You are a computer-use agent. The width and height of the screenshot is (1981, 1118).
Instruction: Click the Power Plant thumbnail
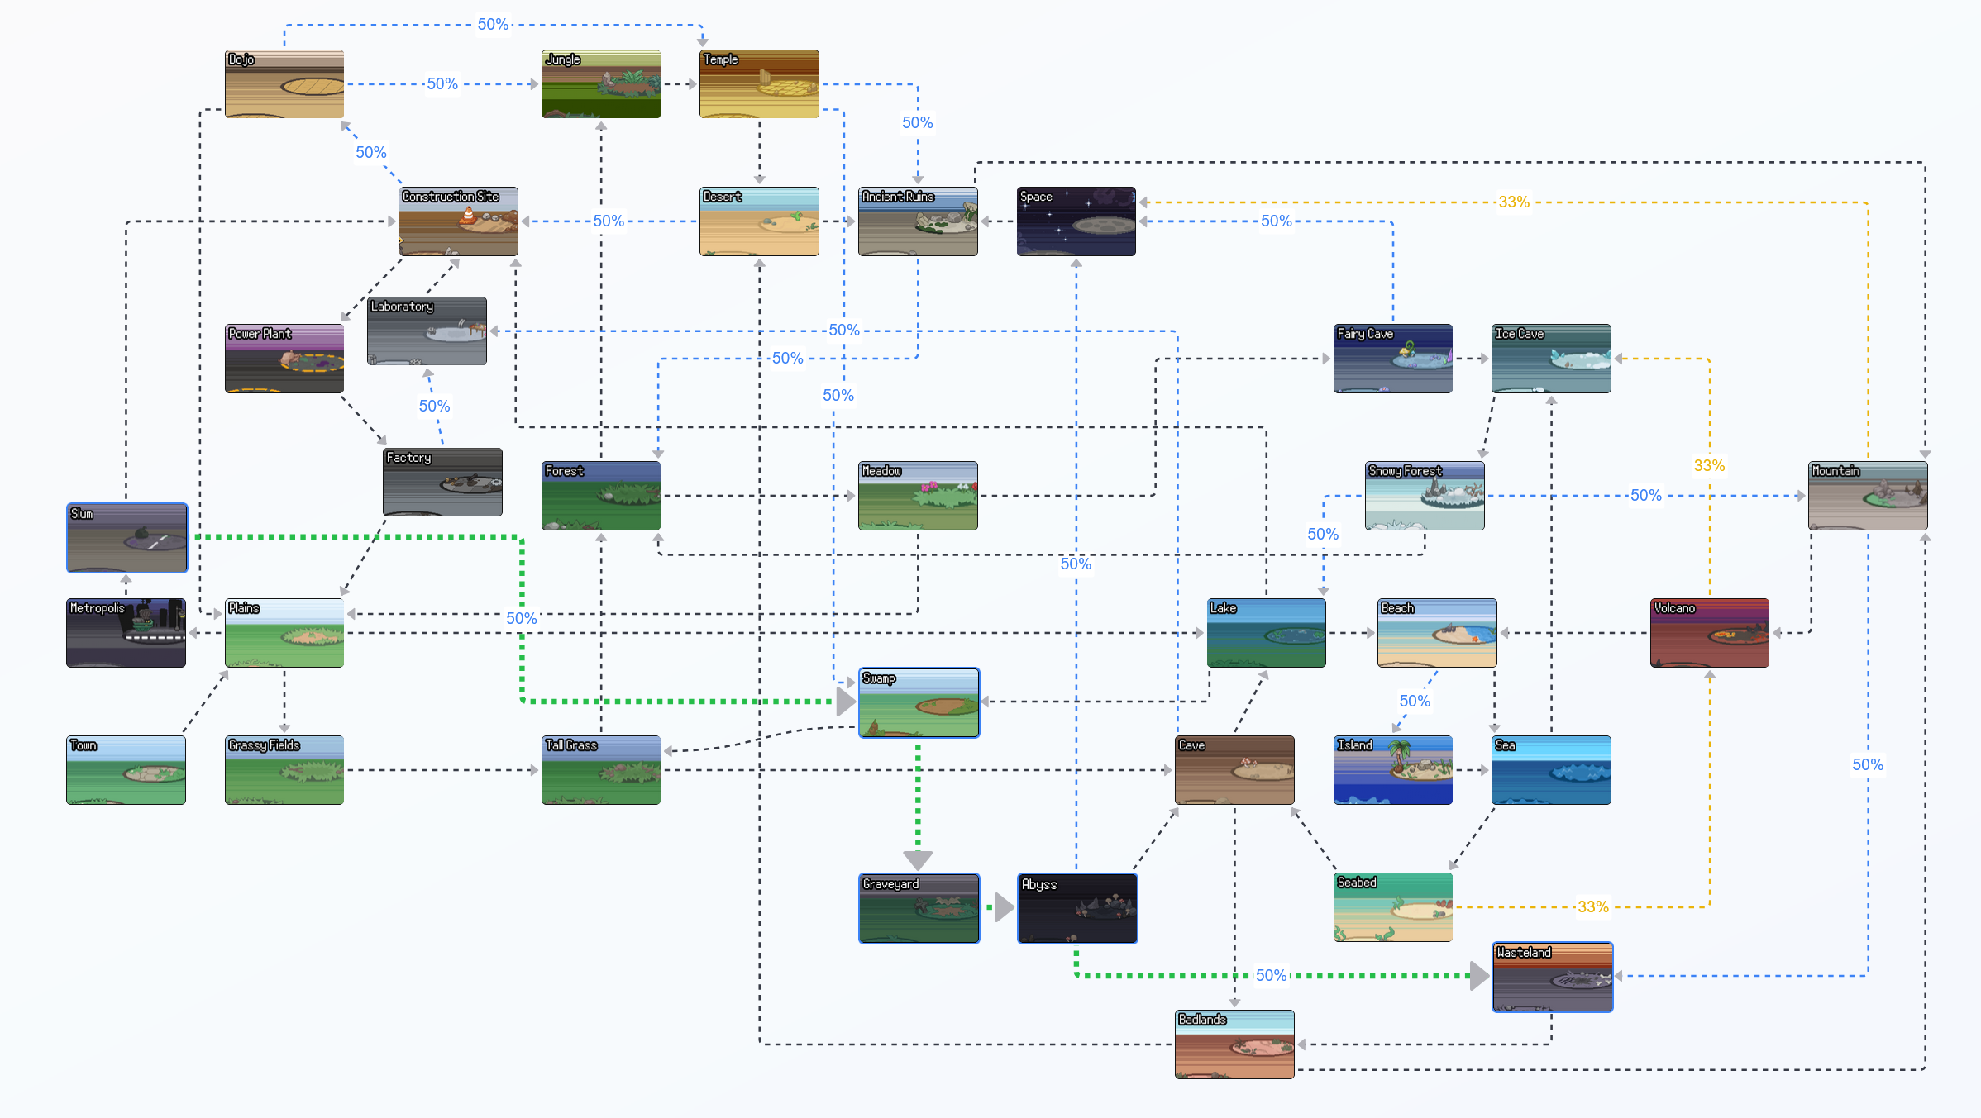pyautogui.click(x=284, y=358)
